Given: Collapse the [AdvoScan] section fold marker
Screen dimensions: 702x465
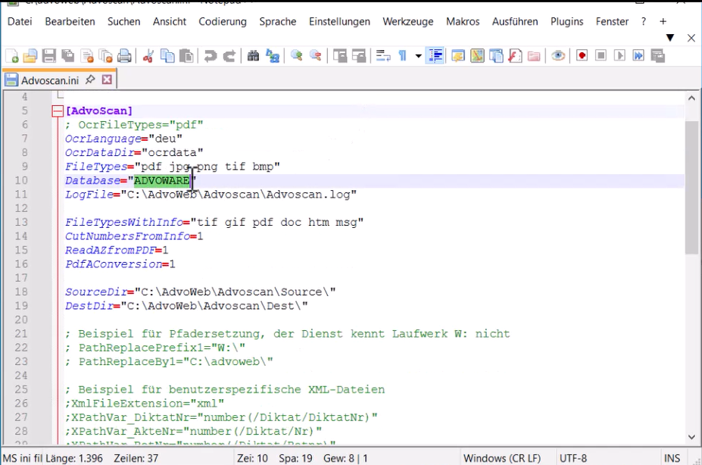Looking at the screenshot, I should (58, 111).
